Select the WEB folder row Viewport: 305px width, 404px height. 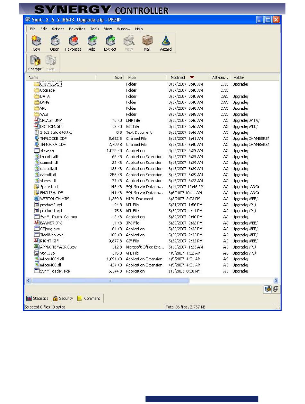pyautogui.click(x=152, y=114)
